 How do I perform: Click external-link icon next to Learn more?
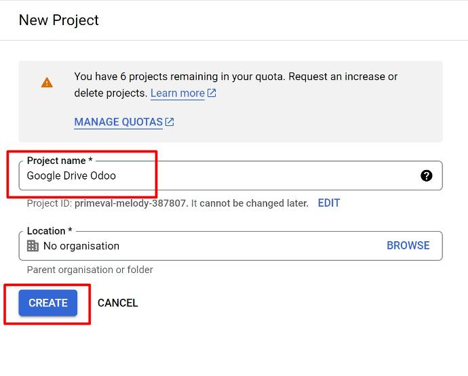[x=212, y=93]
